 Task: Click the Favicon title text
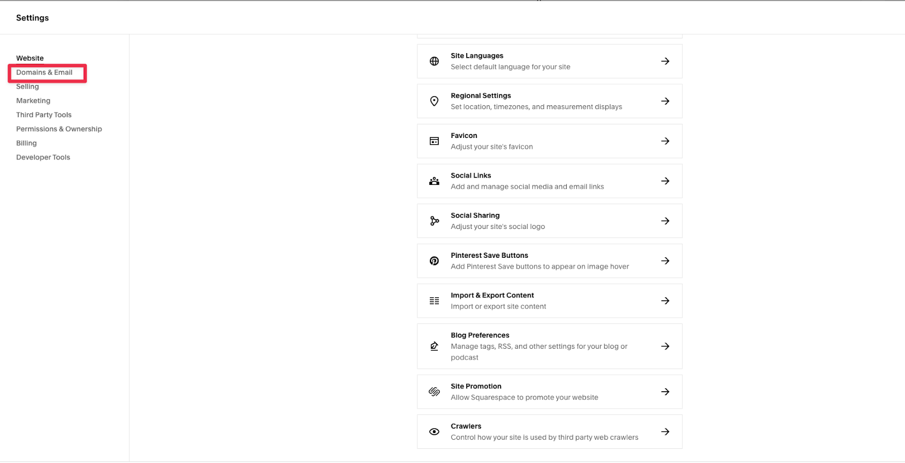point(464,136)
